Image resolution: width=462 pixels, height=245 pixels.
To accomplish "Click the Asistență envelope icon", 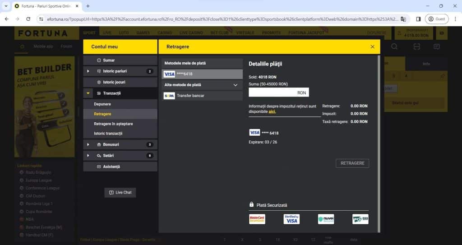I will coord(99,166).
